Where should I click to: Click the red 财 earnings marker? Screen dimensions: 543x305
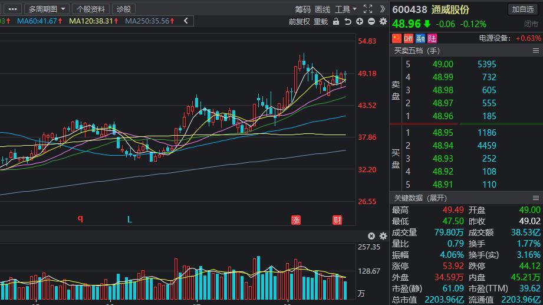[x=337, y=220]
